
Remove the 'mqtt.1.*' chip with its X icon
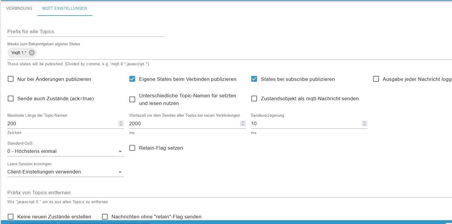(32, 53)
